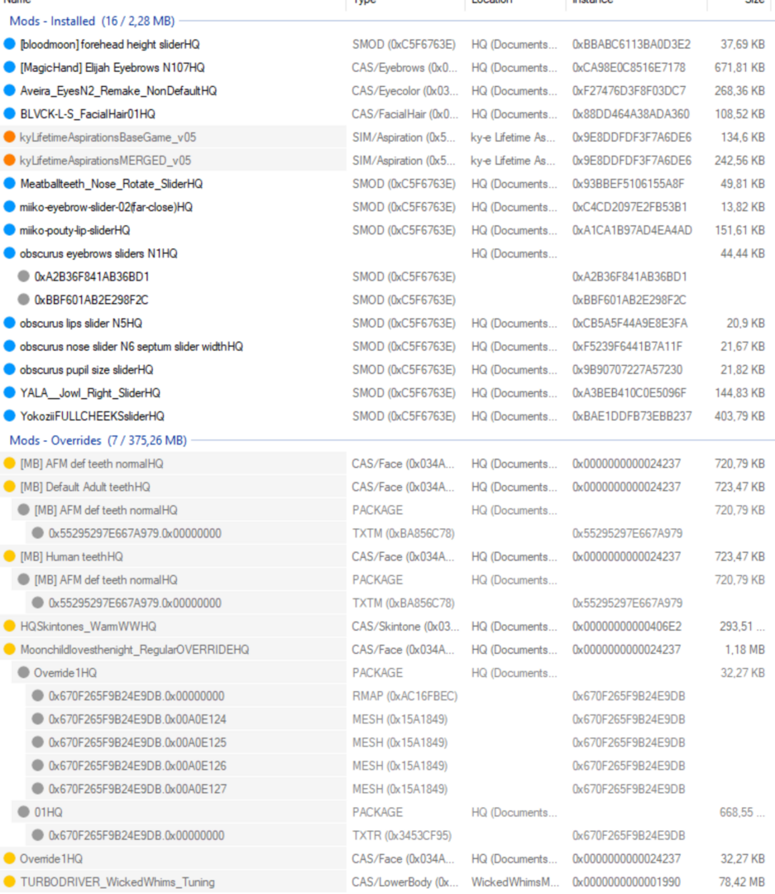Select obscurus eyebrows sliders N1HQ parent row
The image size is (775, 894).
pyautogui.click(x=98, y=254)
